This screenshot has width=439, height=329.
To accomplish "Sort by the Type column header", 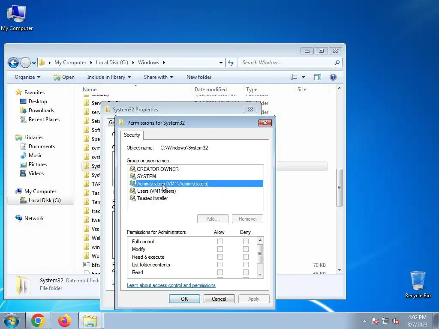I will tap(269, 89).
